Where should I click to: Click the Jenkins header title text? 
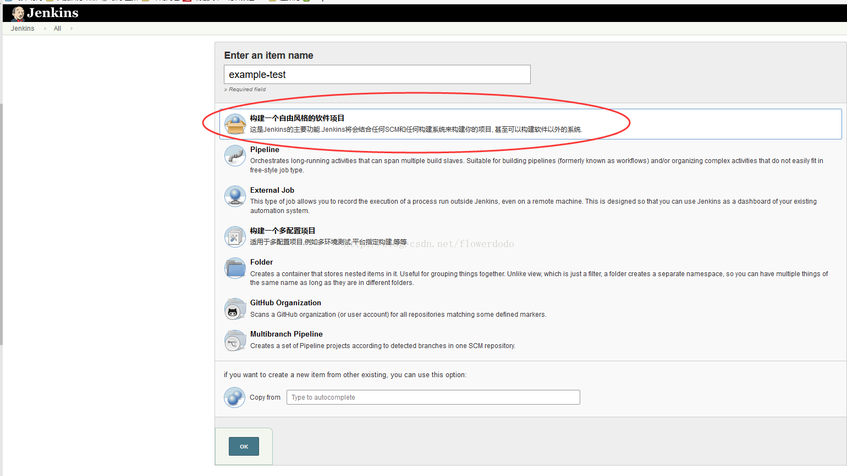tap(53, 13)
